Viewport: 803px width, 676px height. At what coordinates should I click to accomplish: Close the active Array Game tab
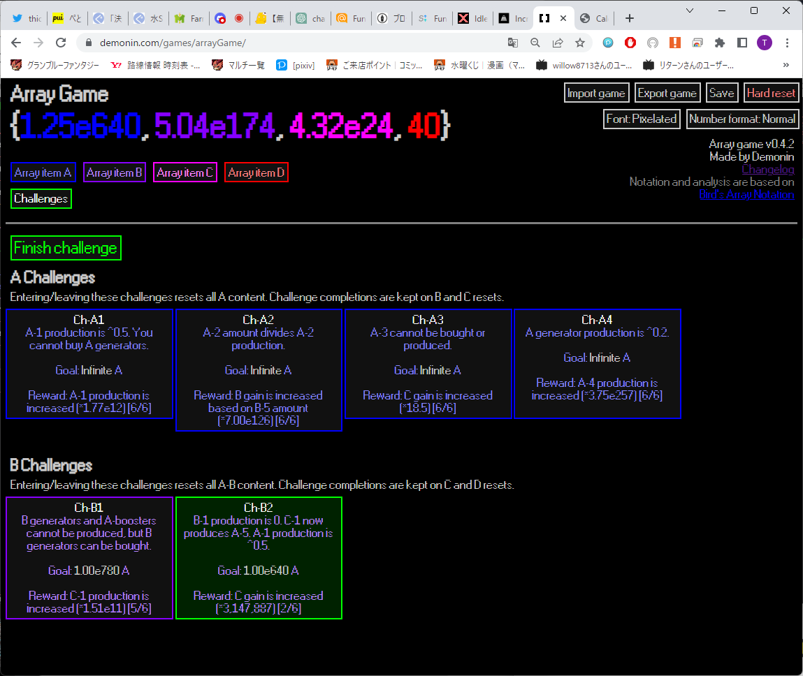[x=563, y=18]
